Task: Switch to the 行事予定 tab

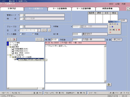Action: pos(12,9)
